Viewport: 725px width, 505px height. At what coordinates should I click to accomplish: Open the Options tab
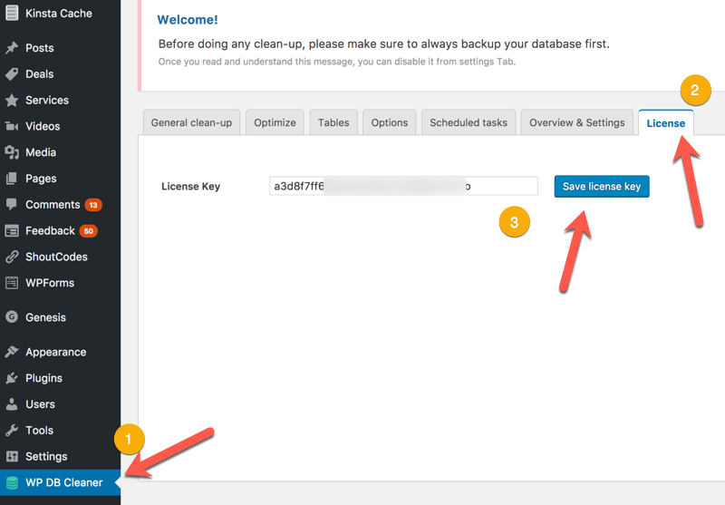[x=390, y=122]
